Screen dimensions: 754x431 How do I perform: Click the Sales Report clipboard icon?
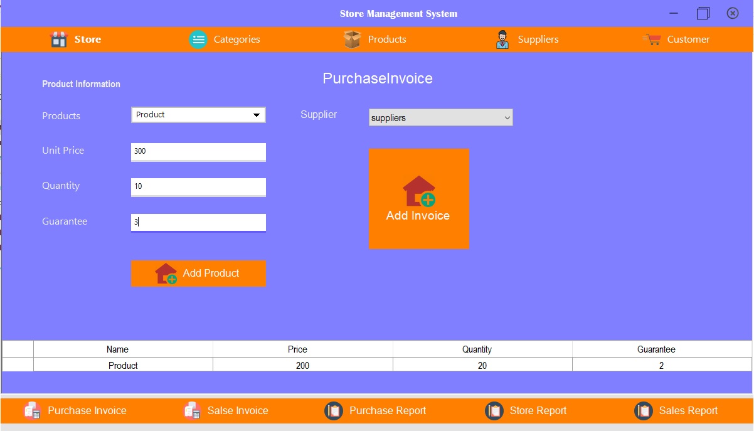(644, 411)
